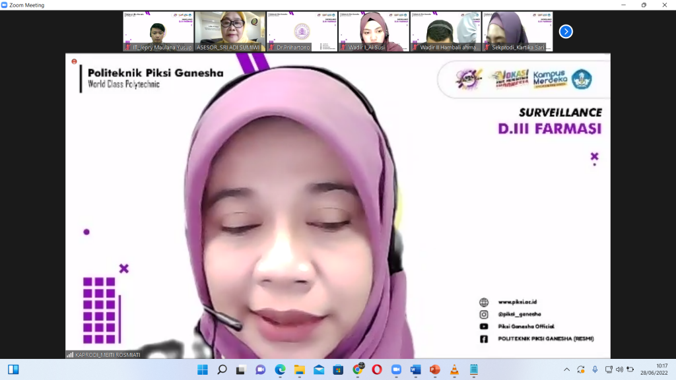Open Task View from the taskbar
This screenshot has height=380, width=676.
pos(241,369)
